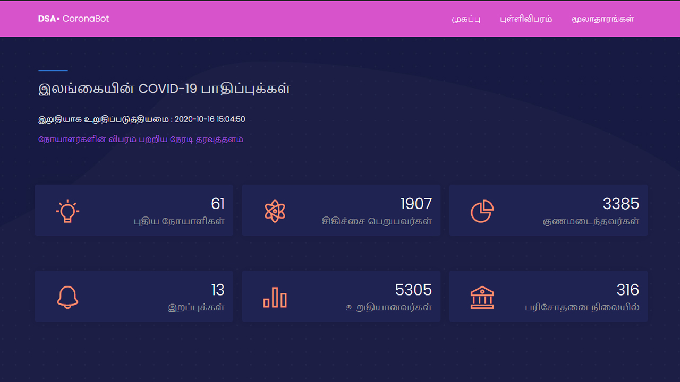This screenshot has height=382, width=680.
Task: Click the bank building icon in the 316 card
Action: pos(482,297)
